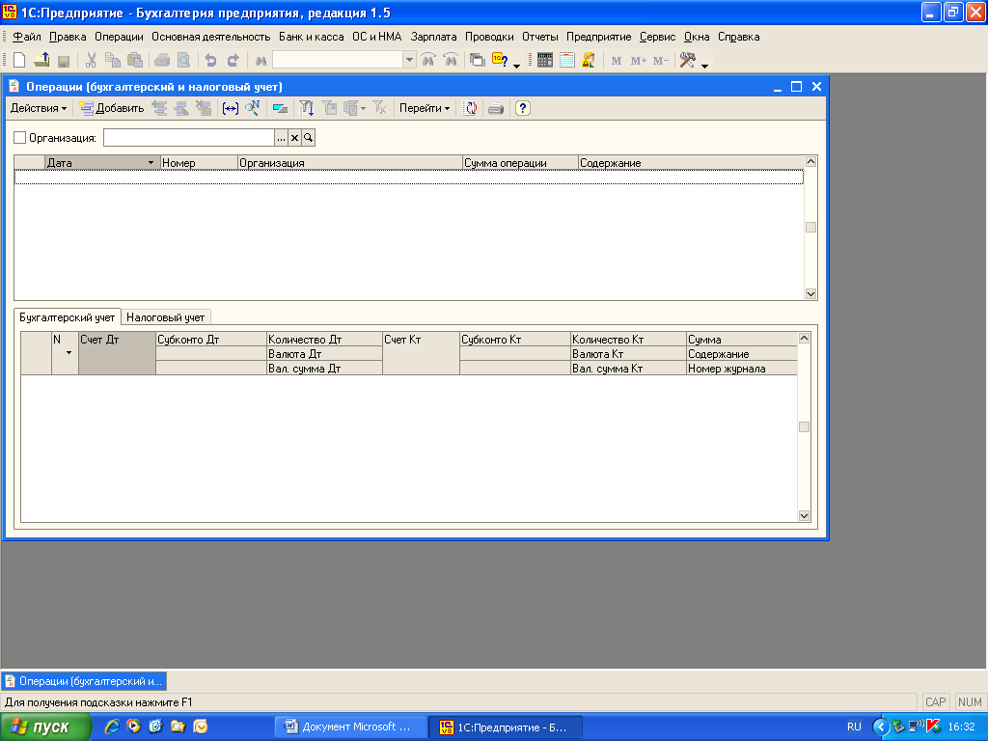Click the user with lock icon
This screenshot has height=741, width=988.
[589, 61]
